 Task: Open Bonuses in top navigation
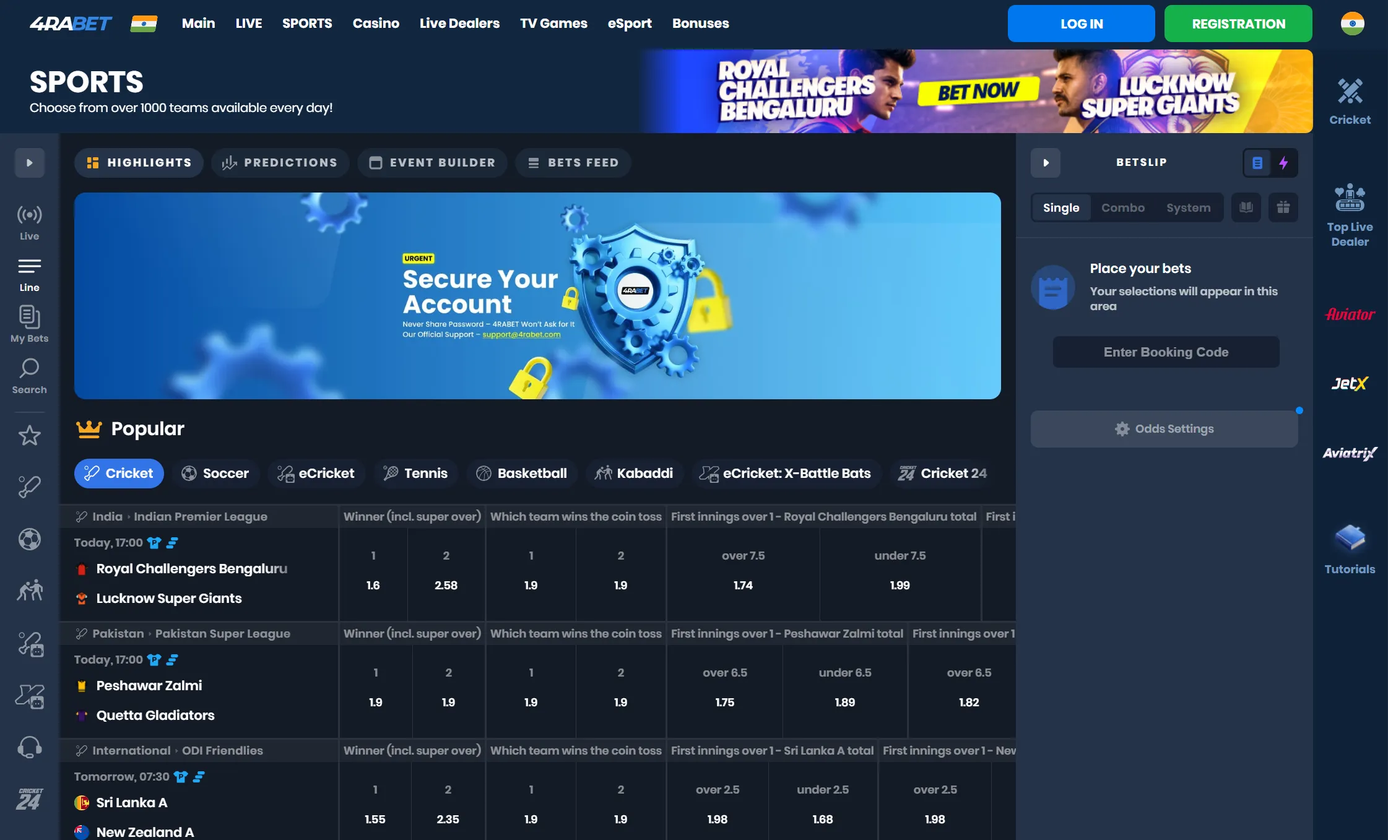(x=700, y=24)
